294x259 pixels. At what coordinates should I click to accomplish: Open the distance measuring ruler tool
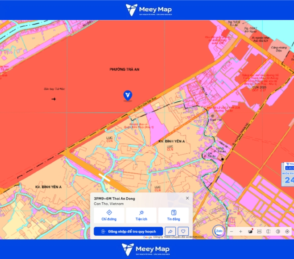tap(259, 231)
